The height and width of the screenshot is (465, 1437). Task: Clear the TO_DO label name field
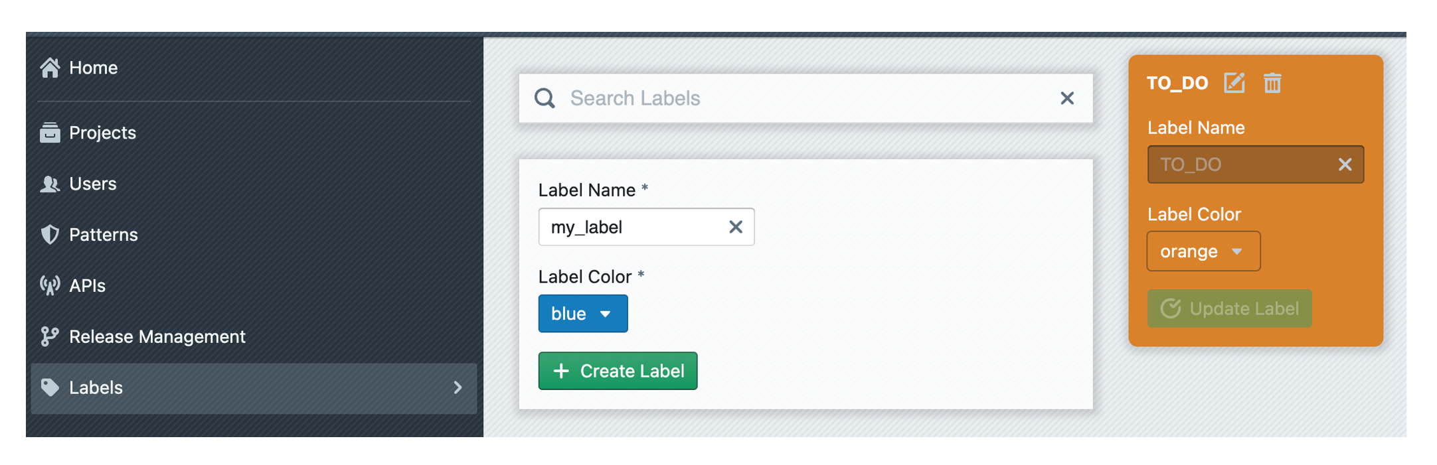point(1345,165)
